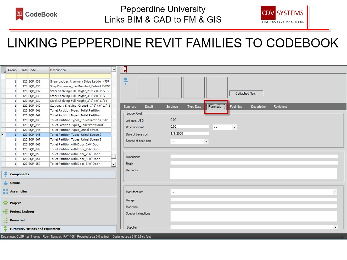Click the Finish input field
The height and width of the screenshot is (260, 347).
(254, 163)
